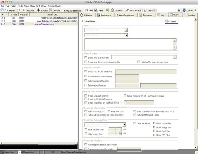Open the Browse dropdown arrow

click(x=124, y=10)
